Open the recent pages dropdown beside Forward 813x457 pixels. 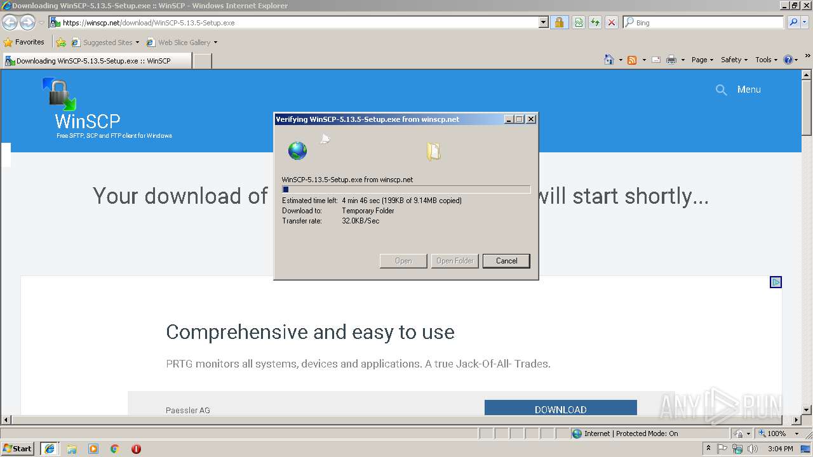click(41, 23)
